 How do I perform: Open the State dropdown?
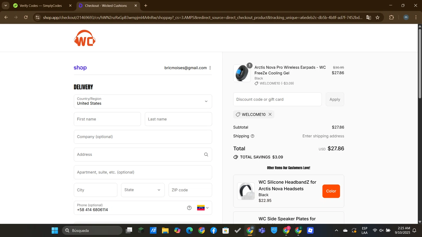tap(143, 190)
